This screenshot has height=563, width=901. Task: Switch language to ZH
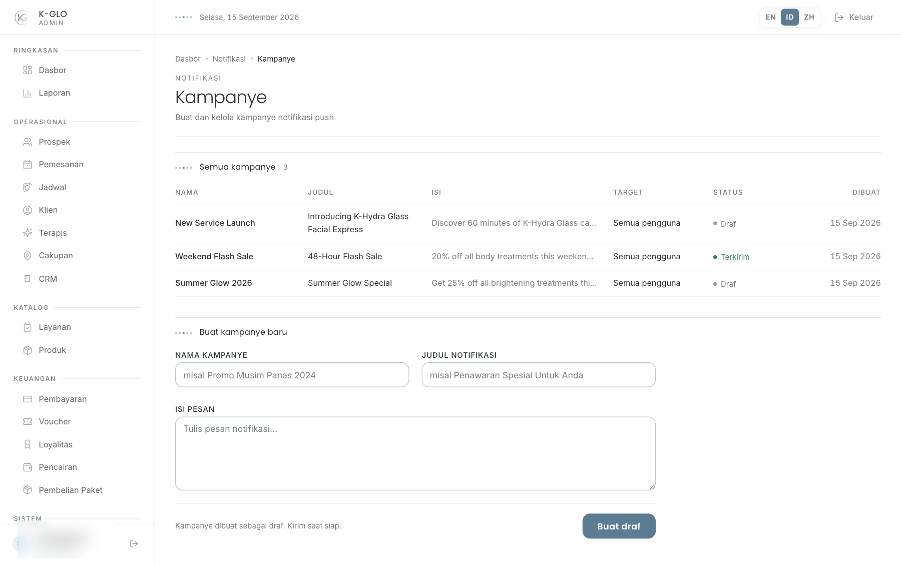click(x=809, y=18)
